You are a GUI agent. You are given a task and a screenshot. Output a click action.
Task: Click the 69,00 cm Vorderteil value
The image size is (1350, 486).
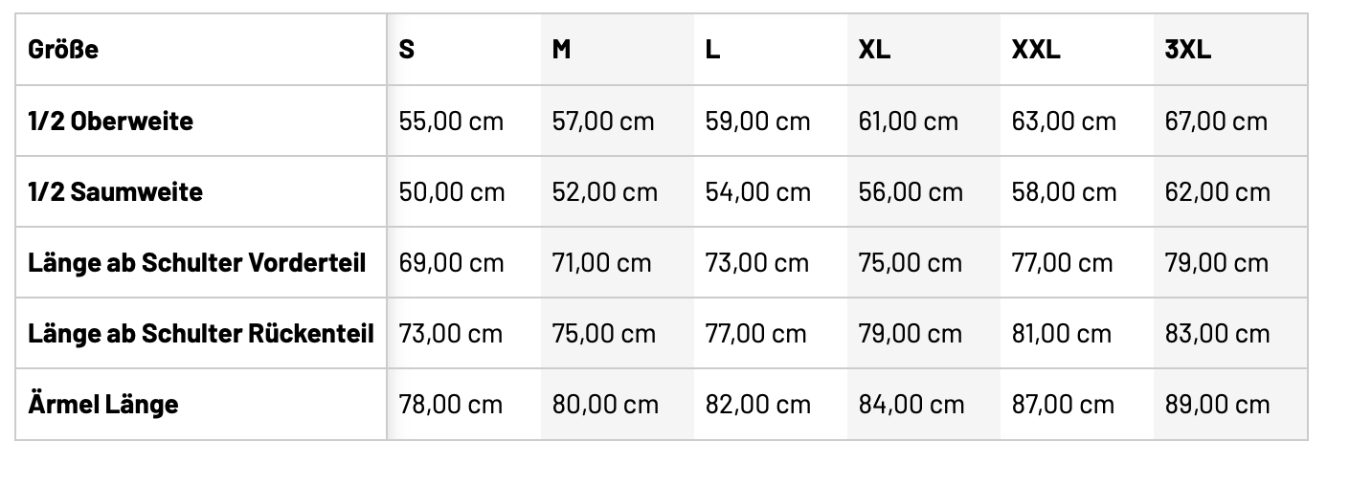[x=451, y=263]
